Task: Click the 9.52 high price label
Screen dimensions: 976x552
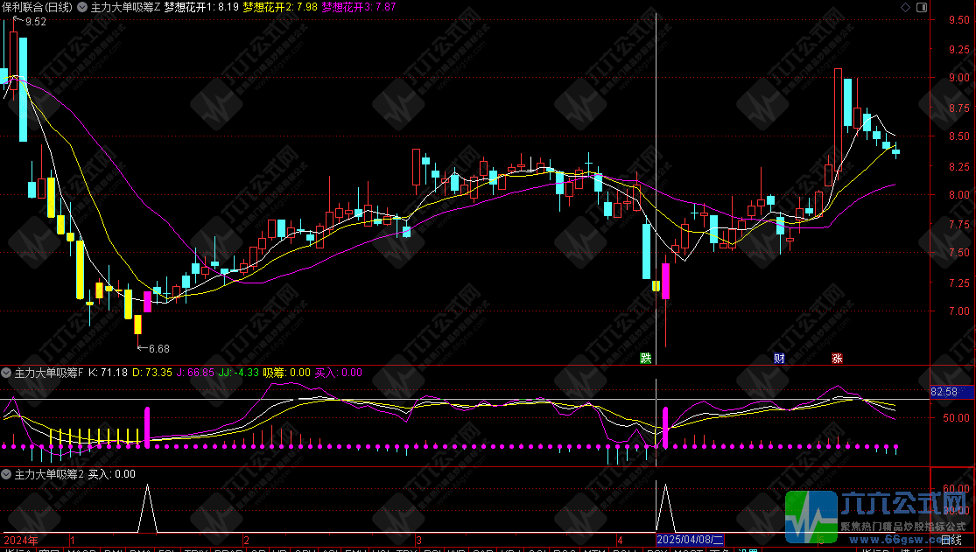Action: coord(35,22)
